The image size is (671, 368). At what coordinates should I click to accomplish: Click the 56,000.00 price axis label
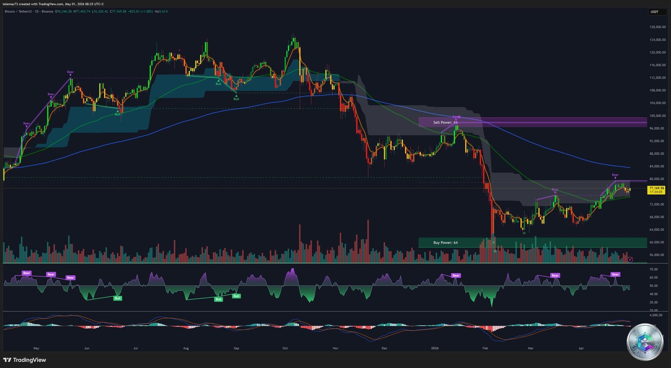(658, 255)
